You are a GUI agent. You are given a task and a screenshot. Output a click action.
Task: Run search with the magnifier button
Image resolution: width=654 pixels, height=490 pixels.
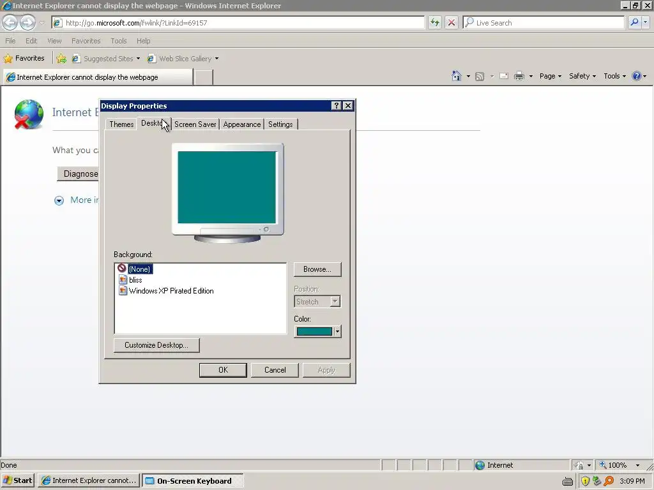click(634, 22)
